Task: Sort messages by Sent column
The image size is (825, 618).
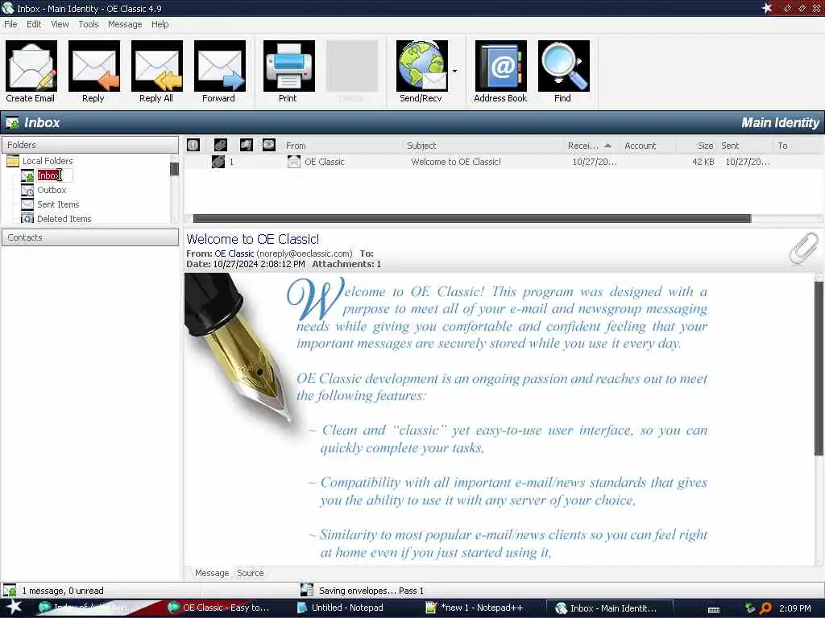Action: (x=730, y=146)
